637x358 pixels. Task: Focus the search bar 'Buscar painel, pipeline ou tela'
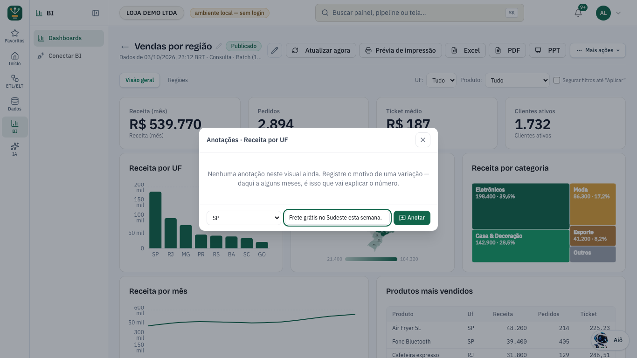(420, 13)
